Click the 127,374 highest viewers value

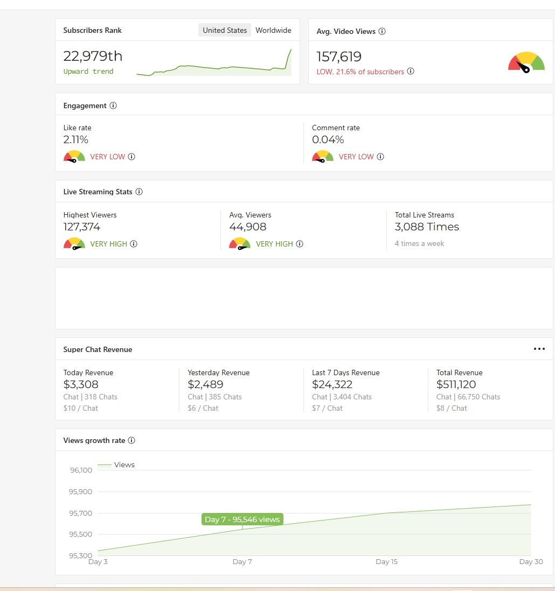81,227
